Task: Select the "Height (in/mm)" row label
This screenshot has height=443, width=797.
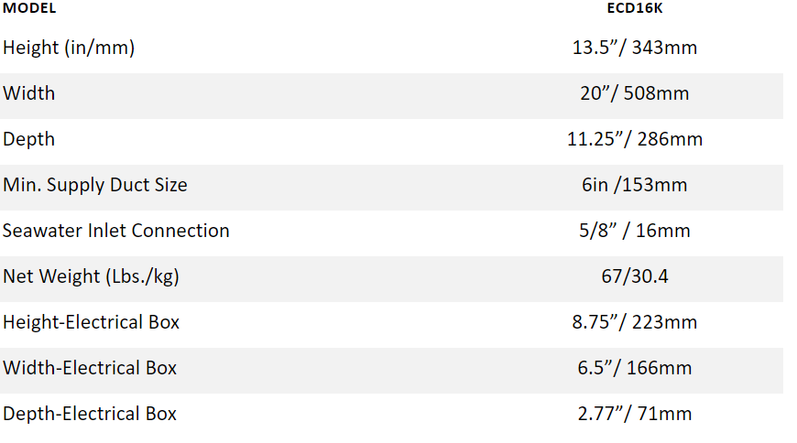Action: pos(69,48)
